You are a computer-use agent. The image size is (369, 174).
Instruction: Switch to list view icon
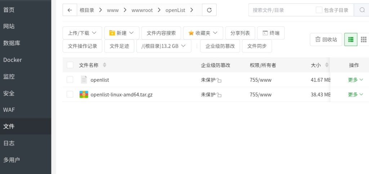point(351,39)
